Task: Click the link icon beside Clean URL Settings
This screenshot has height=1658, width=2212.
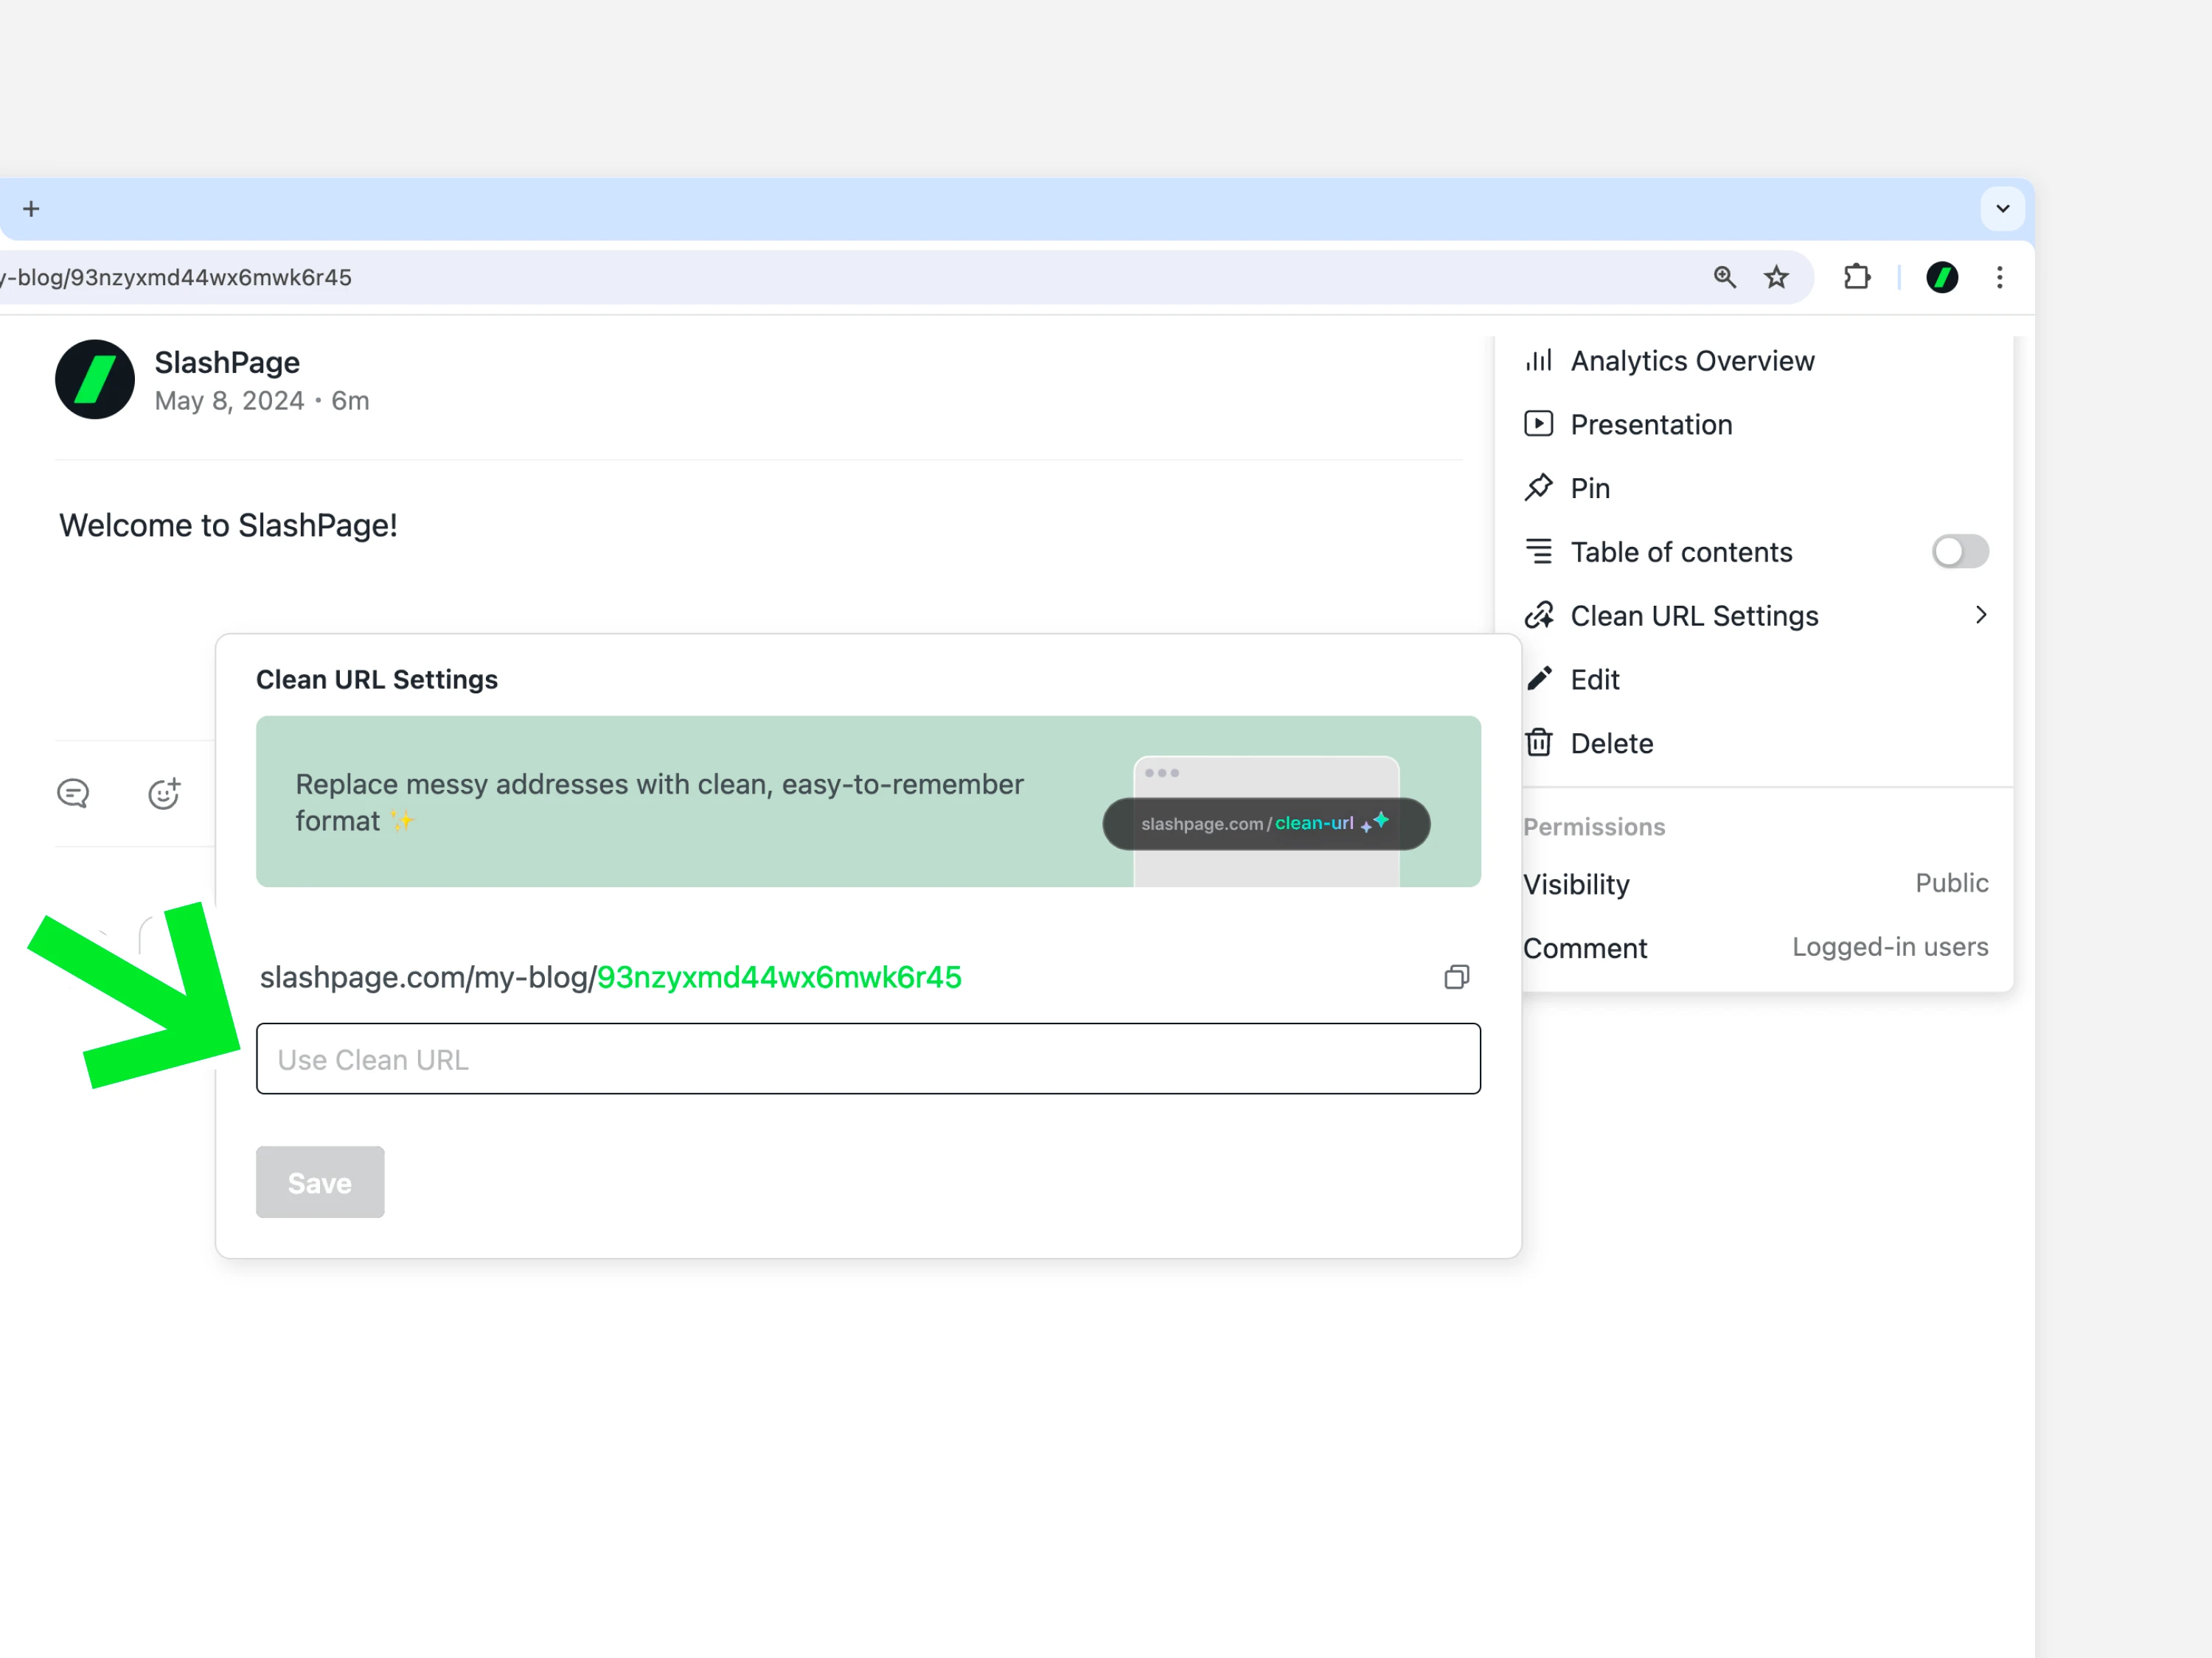Action: coord(1539,615)
